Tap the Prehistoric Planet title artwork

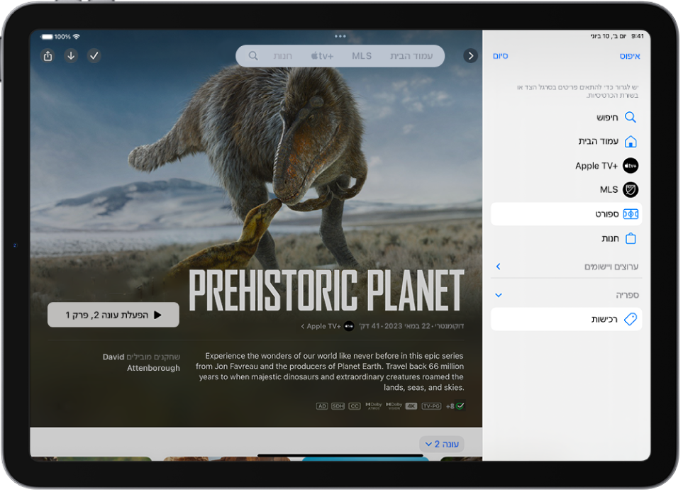pos(326,291)
